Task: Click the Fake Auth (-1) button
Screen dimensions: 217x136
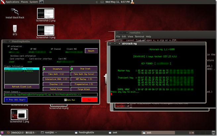Action: click(x=56, y=74)
